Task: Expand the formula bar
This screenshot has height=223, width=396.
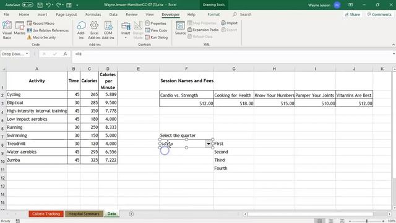Action: [394, 54]
